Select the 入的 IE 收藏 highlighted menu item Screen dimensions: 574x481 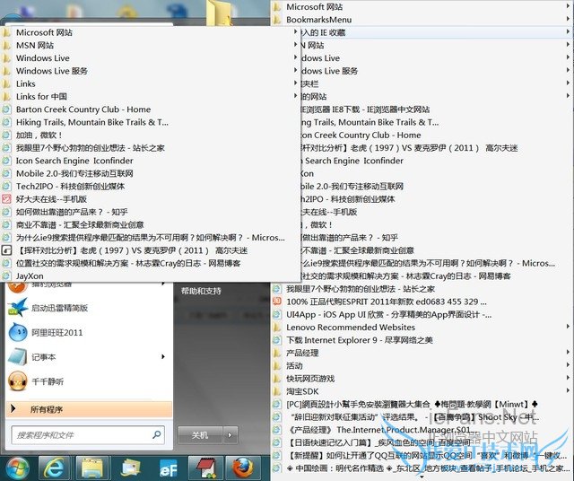[436, 32]
